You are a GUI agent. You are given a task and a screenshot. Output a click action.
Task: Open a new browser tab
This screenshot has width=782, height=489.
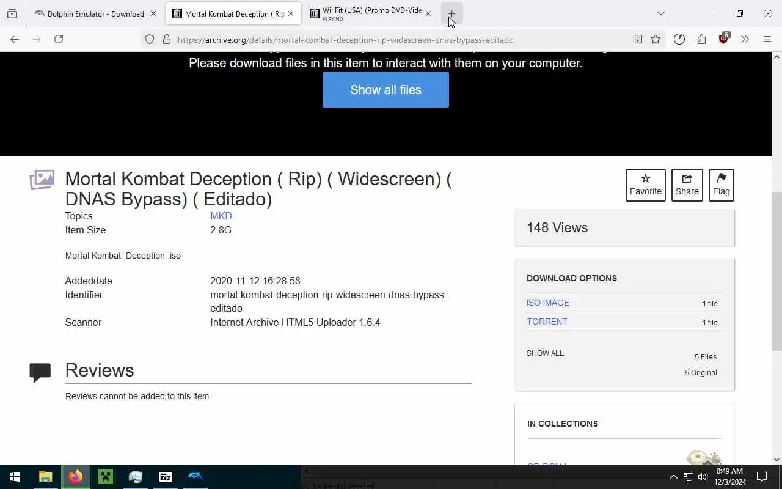(451, 13)
